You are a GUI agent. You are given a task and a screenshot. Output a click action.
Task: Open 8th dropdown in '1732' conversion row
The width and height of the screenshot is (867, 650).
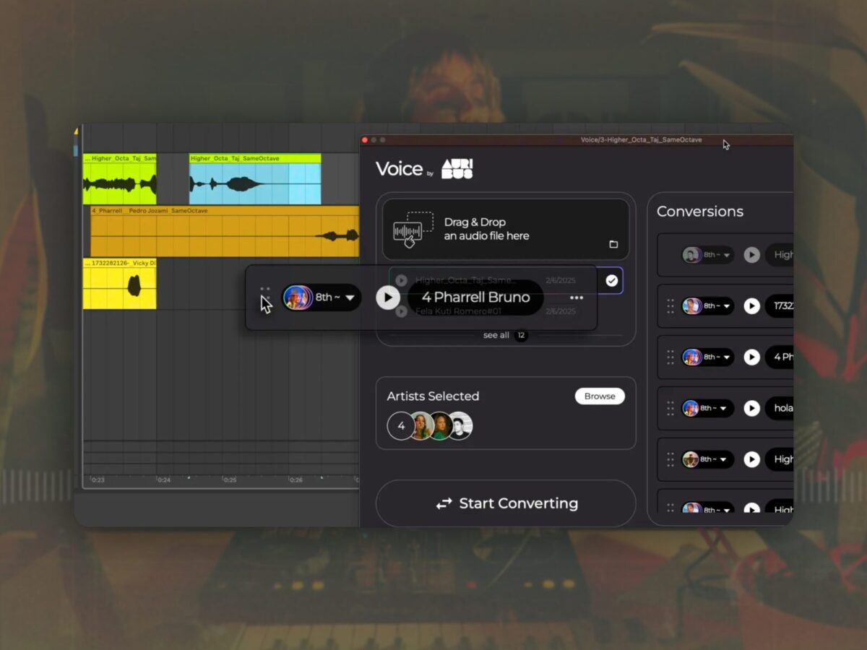(717, 306)
